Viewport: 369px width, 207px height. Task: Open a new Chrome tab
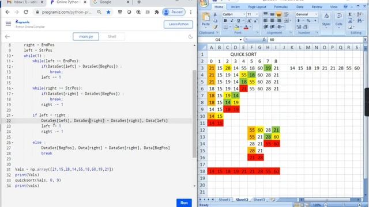139,2
